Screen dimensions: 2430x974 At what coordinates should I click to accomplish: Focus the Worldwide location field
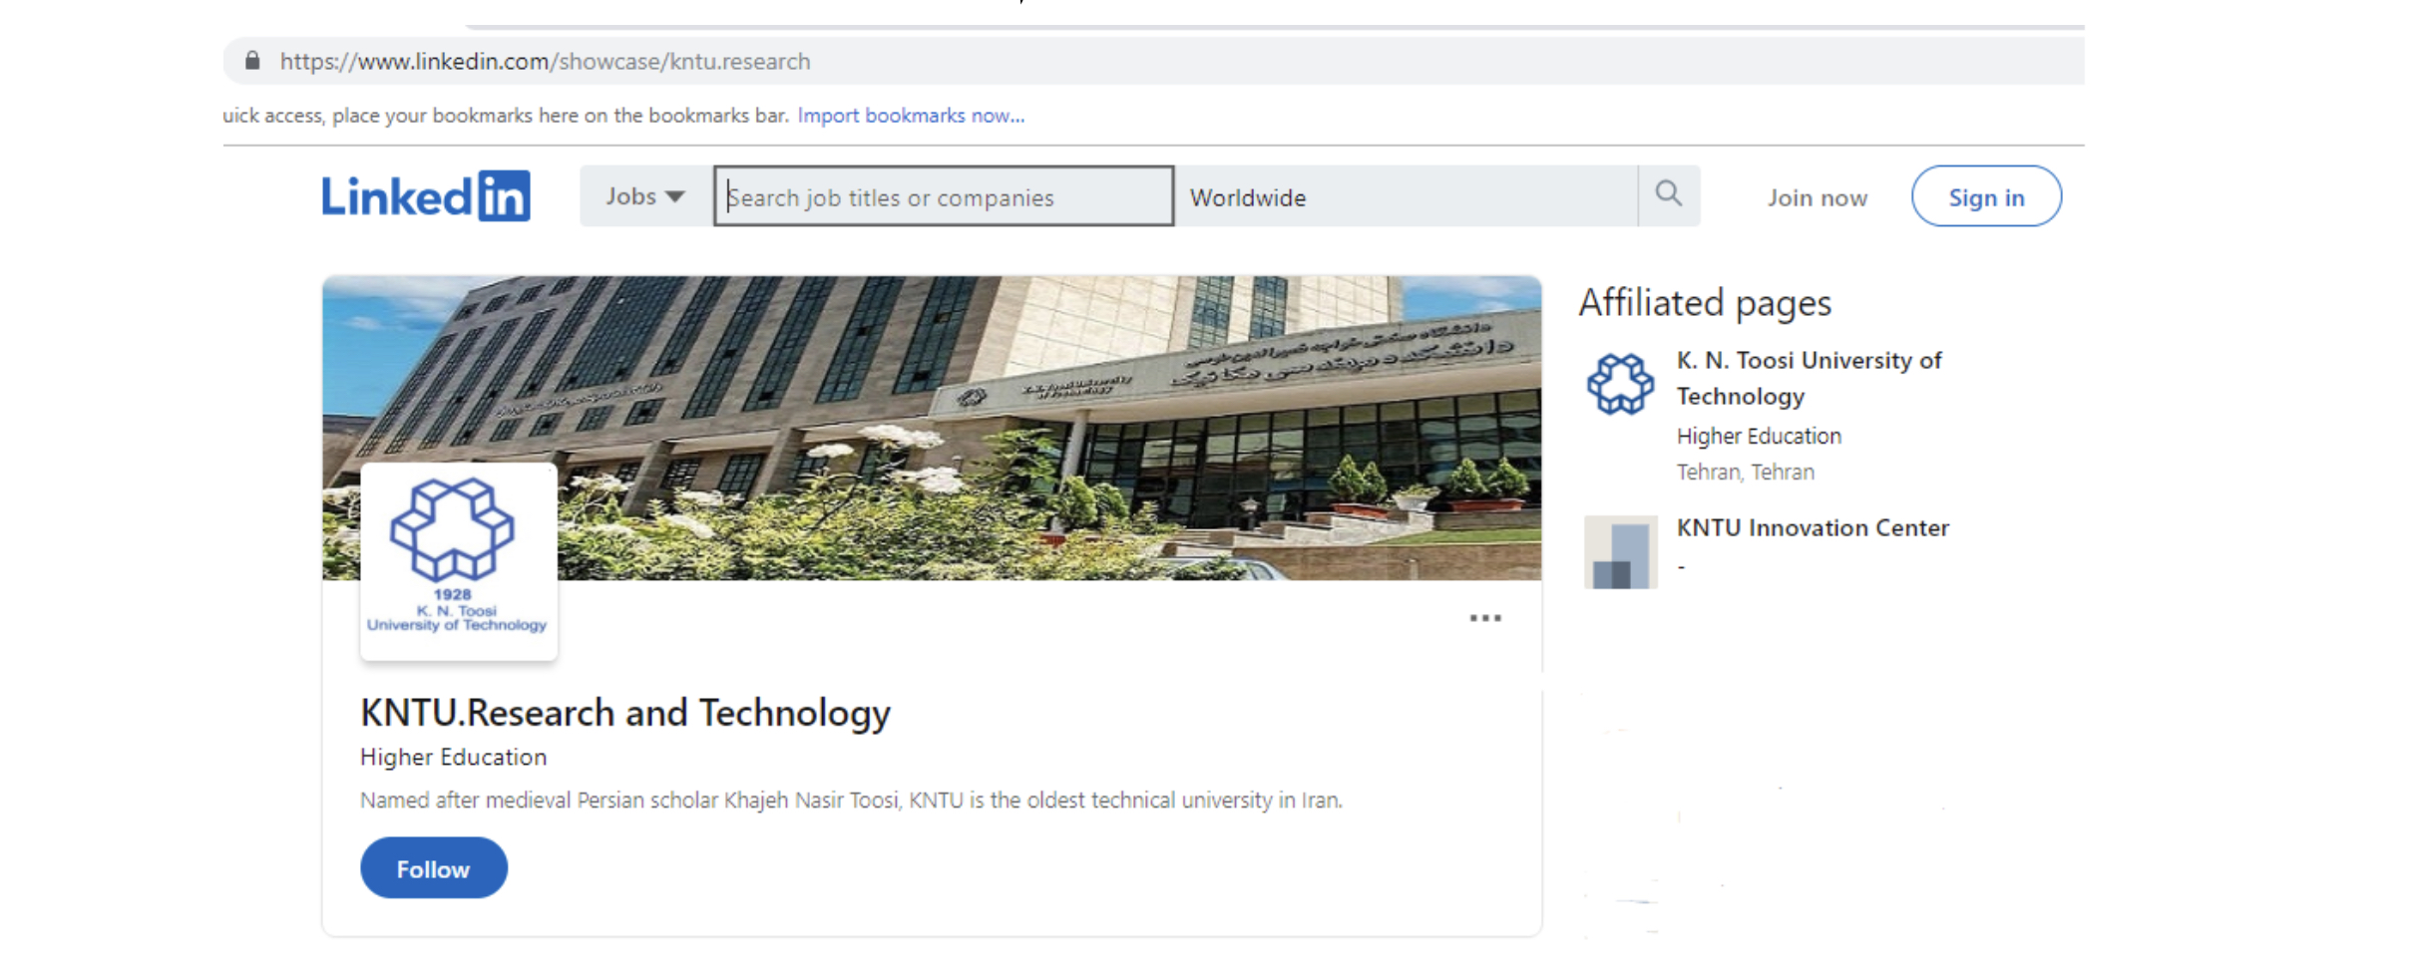click(x=1405, y=197)
